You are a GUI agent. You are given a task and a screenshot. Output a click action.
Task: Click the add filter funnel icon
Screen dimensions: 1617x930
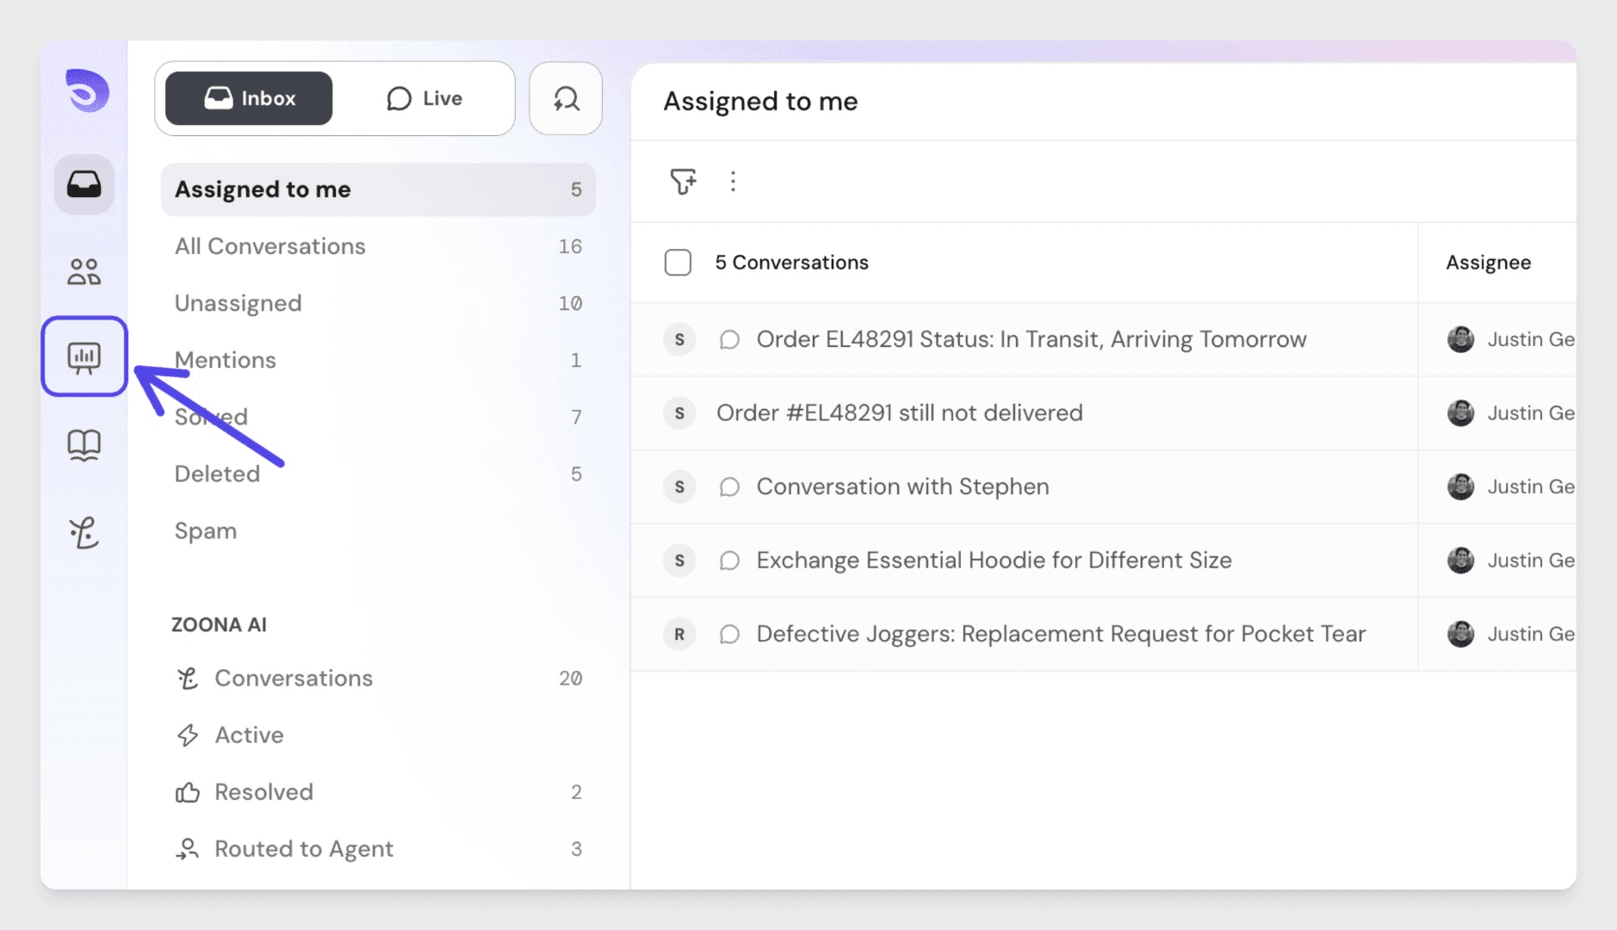[683, 182]
